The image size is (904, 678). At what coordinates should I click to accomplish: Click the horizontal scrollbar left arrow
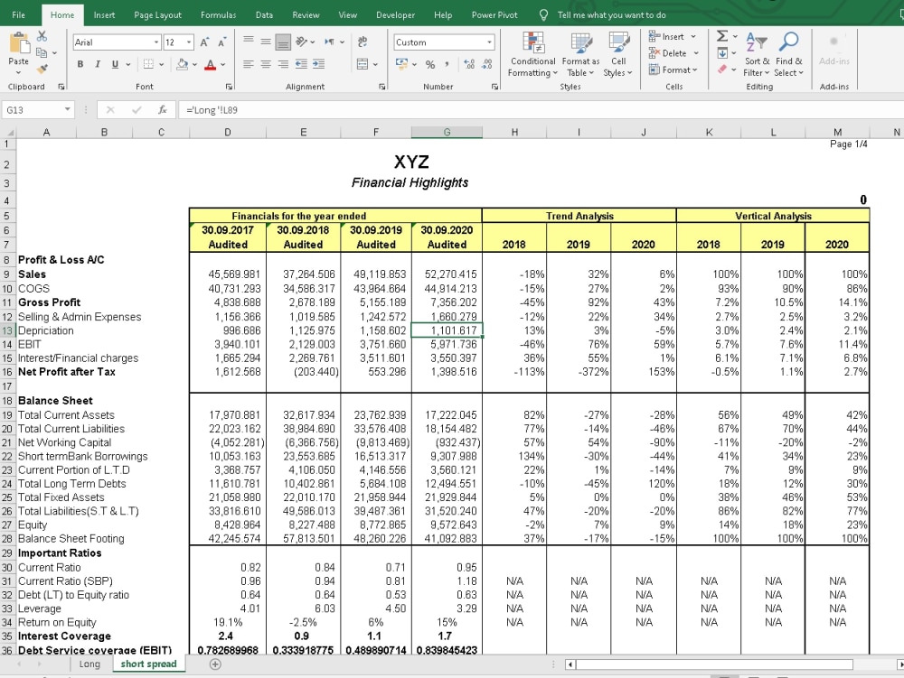tap(570, 664)
